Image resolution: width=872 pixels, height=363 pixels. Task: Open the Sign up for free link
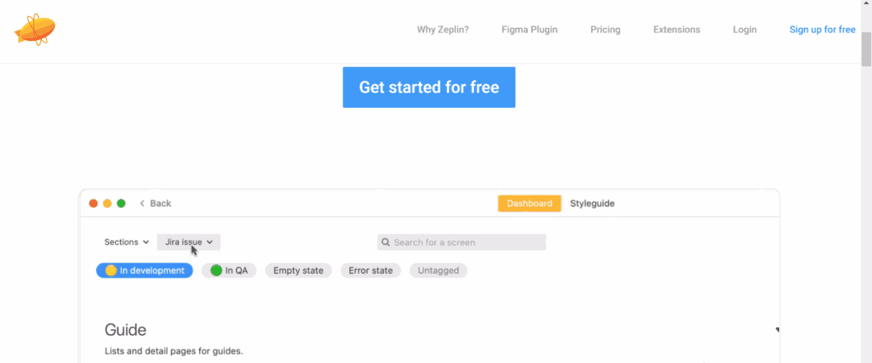click(x=822, y=30)
